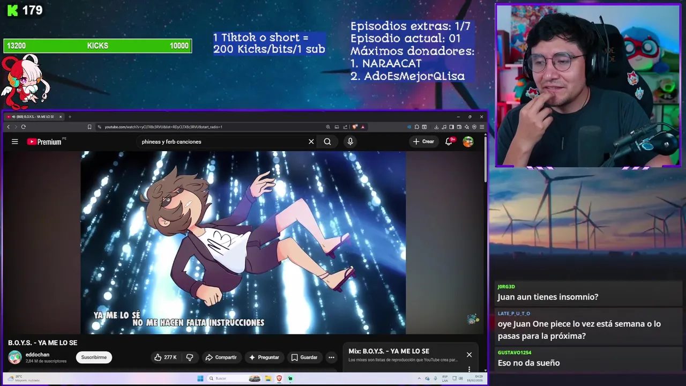The width and height of the screenshot is (686, 386).
Task: Toggle the browser sidebar panel icon
Action: point(451,127)
